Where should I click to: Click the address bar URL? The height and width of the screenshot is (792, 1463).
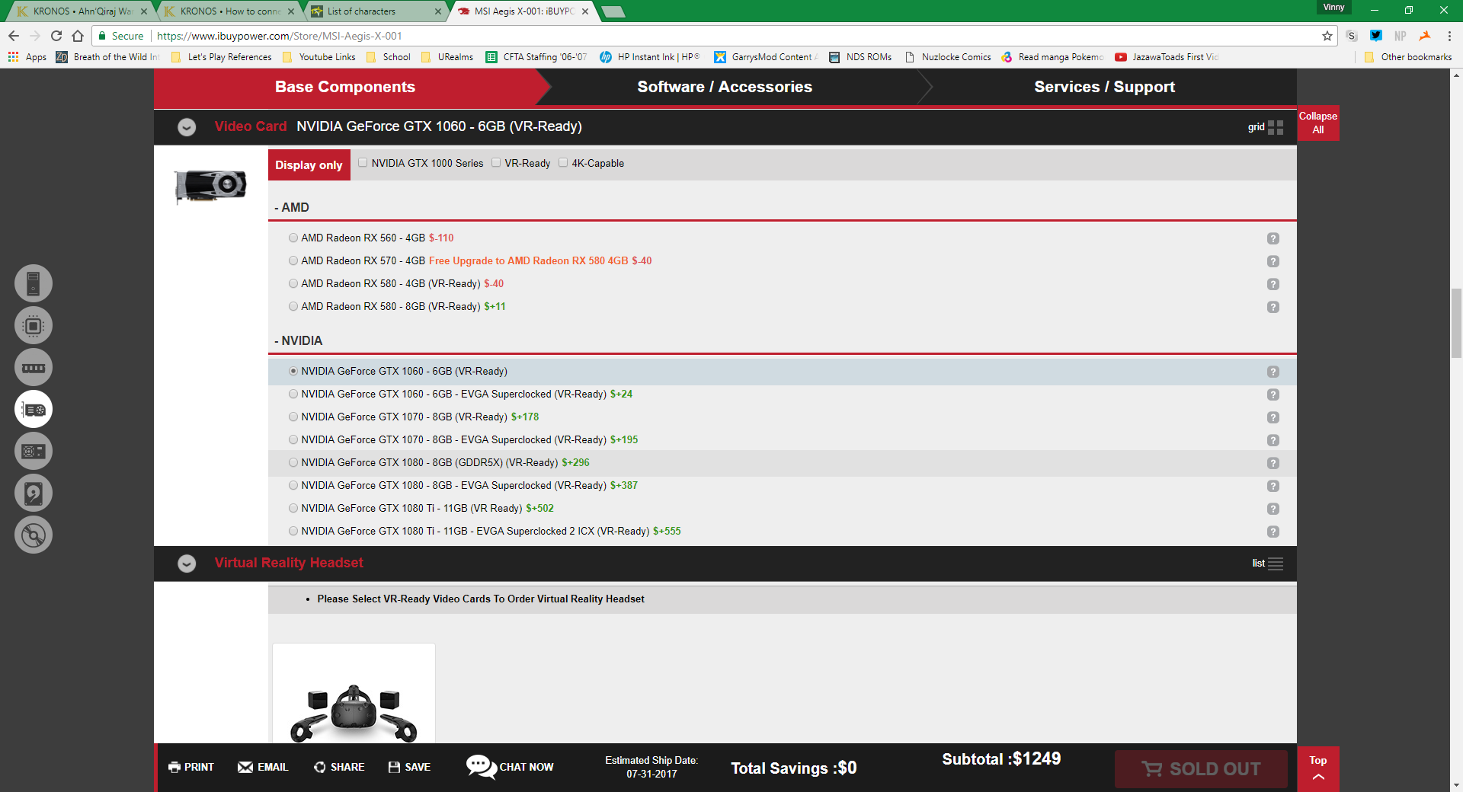tap(279, 36)
